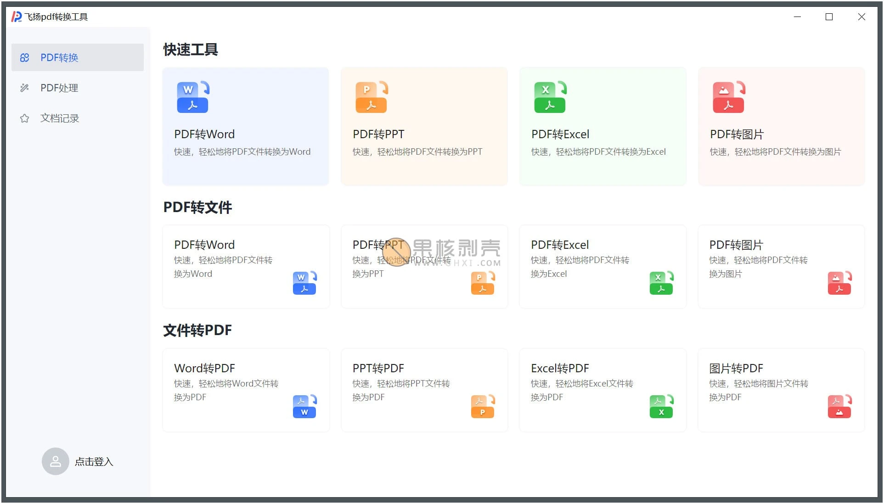This screenshot has width=884, height=504.
Task: Click the user avatar icon at the bottom left
Action: pos(55,461)
